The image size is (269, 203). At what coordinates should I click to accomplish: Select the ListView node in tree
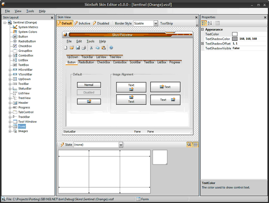tap(24, 93)
